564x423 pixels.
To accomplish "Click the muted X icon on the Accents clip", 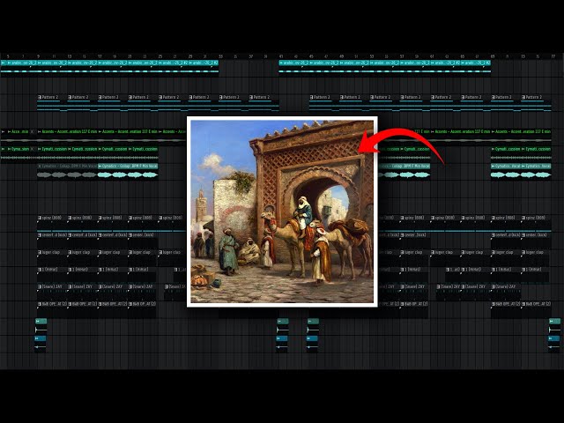I will coord(32,131).
